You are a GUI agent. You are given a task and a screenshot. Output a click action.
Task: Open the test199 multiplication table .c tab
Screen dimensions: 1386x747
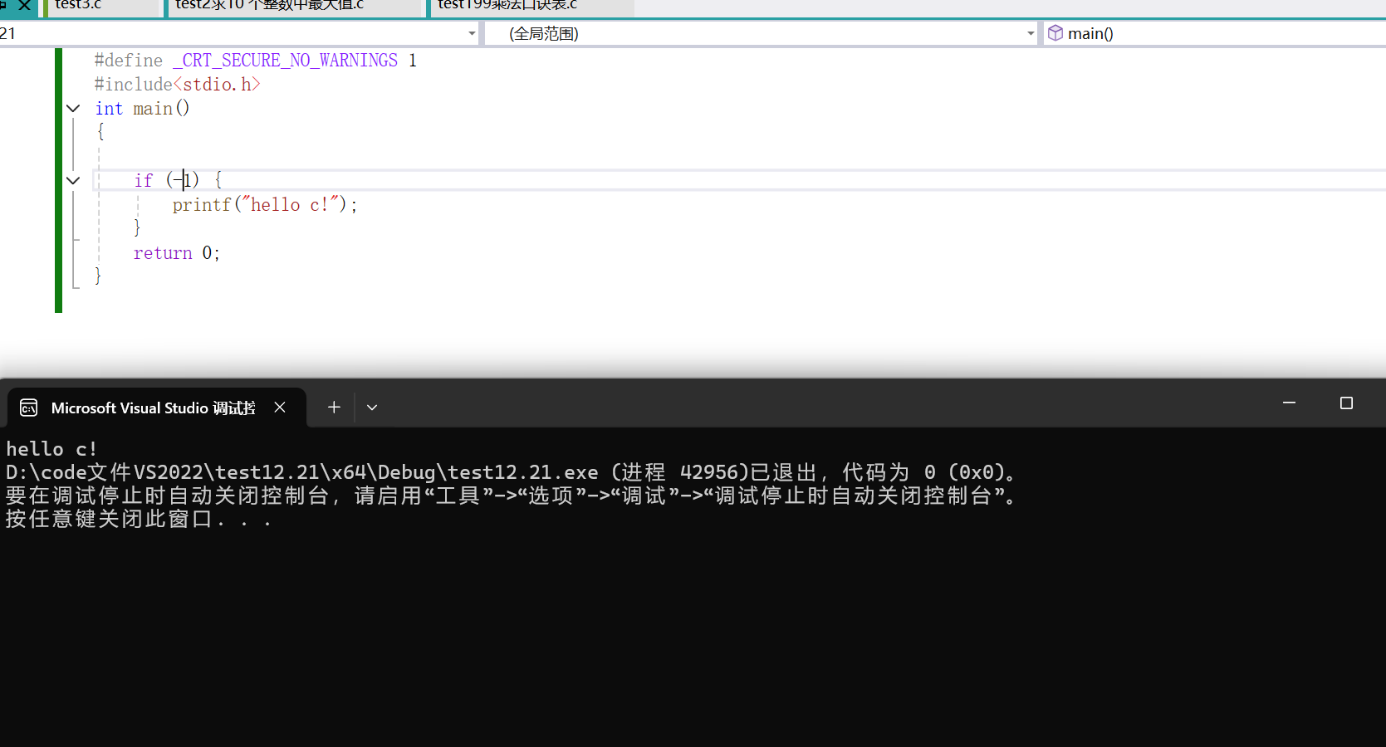(531, 7)
